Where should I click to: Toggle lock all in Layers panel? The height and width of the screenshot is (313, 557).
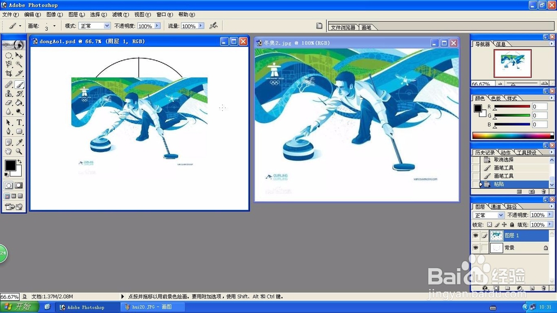(x=512, y=224)
